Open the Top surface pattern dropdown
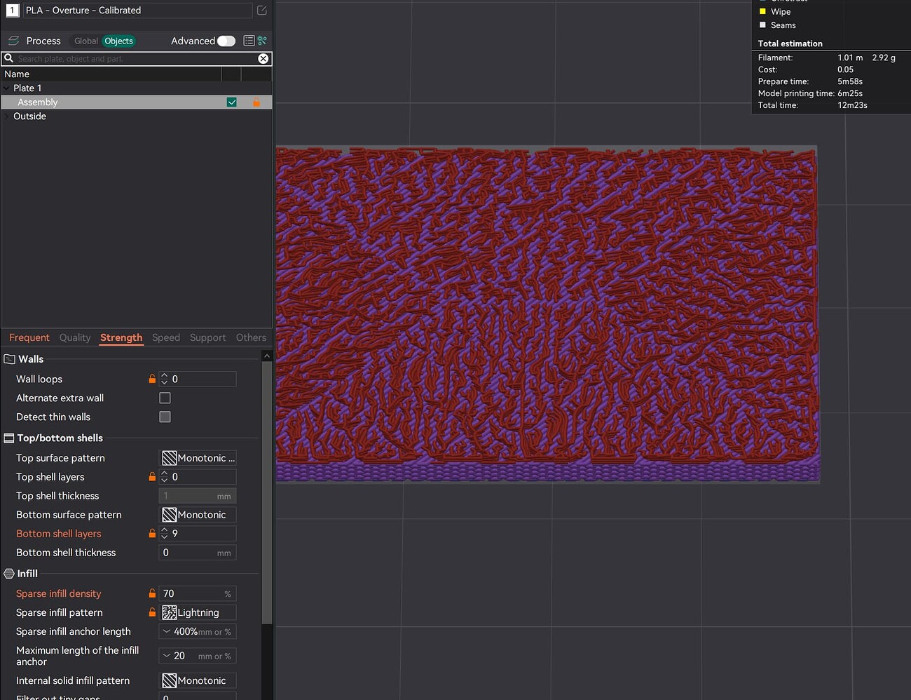The image size is (911, 700). click(198, 458)
